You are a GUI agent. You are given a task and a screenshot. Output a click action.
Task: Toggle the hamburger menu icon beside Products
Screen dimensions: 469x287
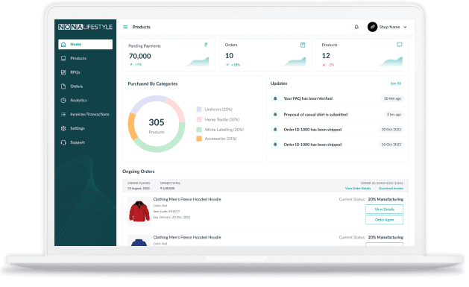[x=125, y=27]
